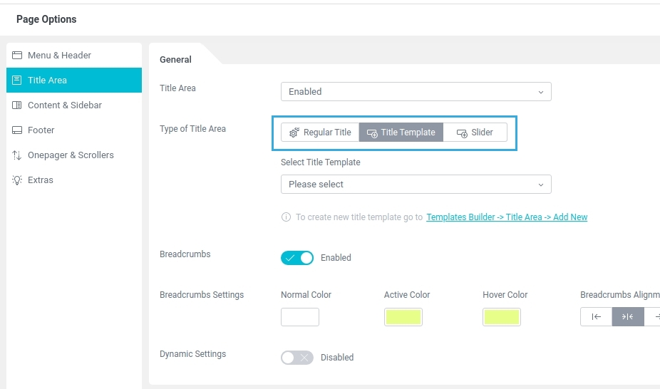Viewport: 660px width, 389px height.
Task: Enable the Dynamic Settings toggle
Action: [297, 358]
